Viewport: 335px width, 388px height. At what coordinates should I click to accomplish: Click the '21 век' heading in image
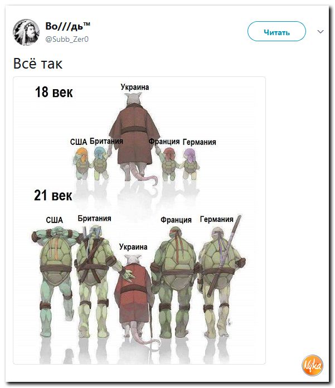[x=53, y=195]
